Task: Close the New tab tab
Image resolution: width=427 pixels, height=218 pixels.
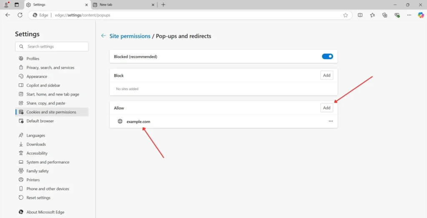Action: click(x=153, y=5)
